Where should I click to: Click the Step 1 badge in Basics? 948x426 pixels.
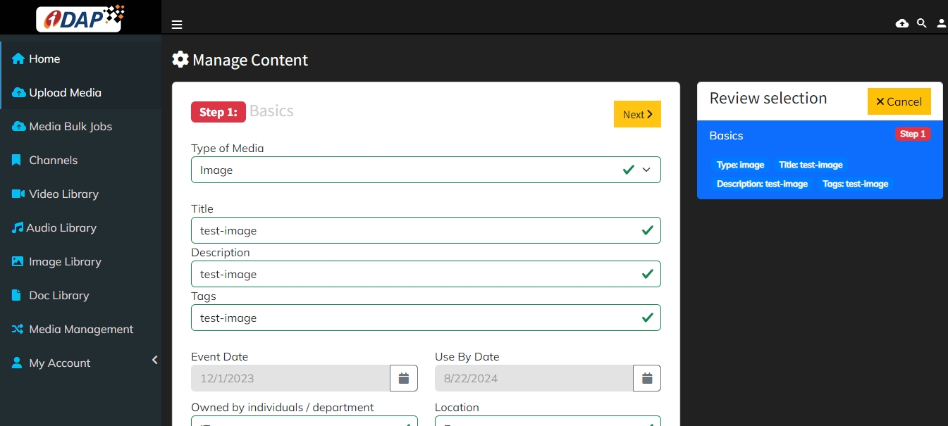[218, 112]
